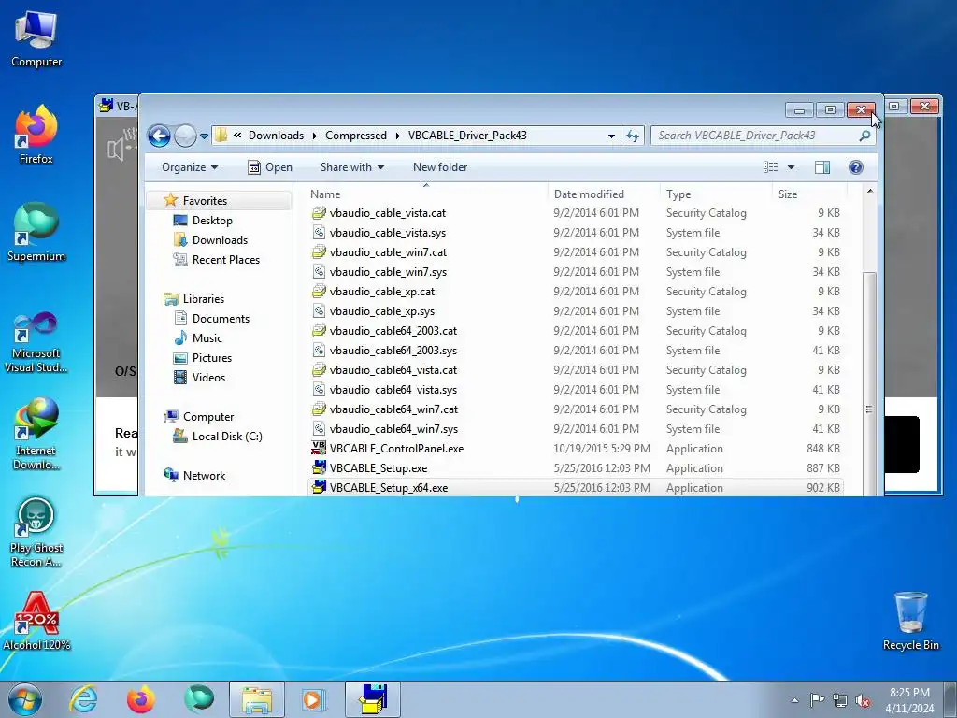Screen dimensions: 957x718
Task: Open the Firefox desktop shortcut
Action: (x=36, y=135)
